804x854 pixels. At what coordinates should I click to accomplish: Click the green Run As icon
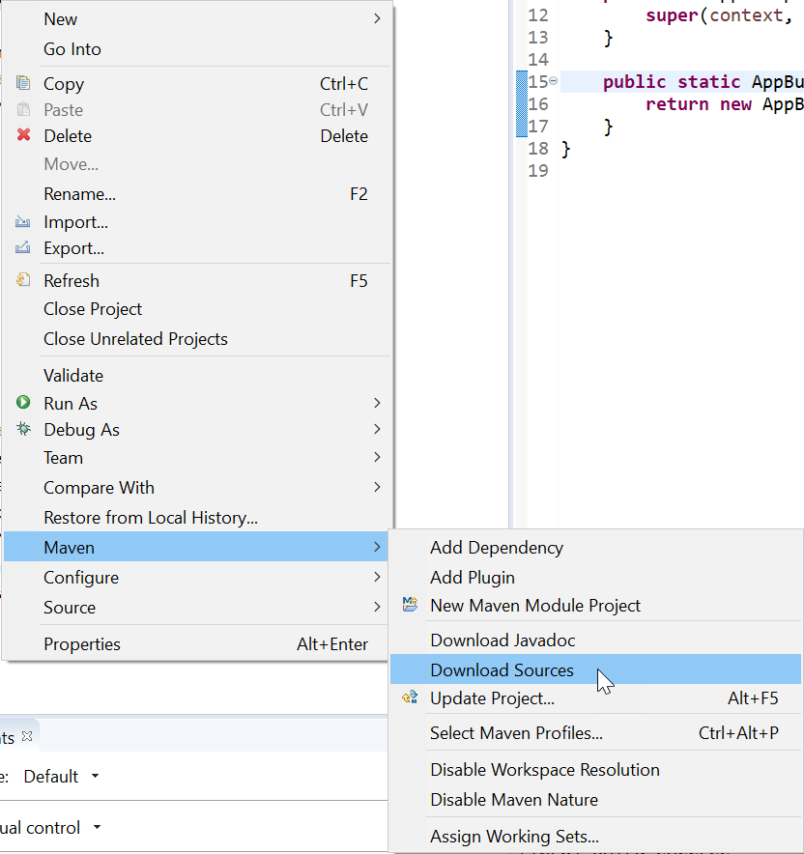coord(23,403)
